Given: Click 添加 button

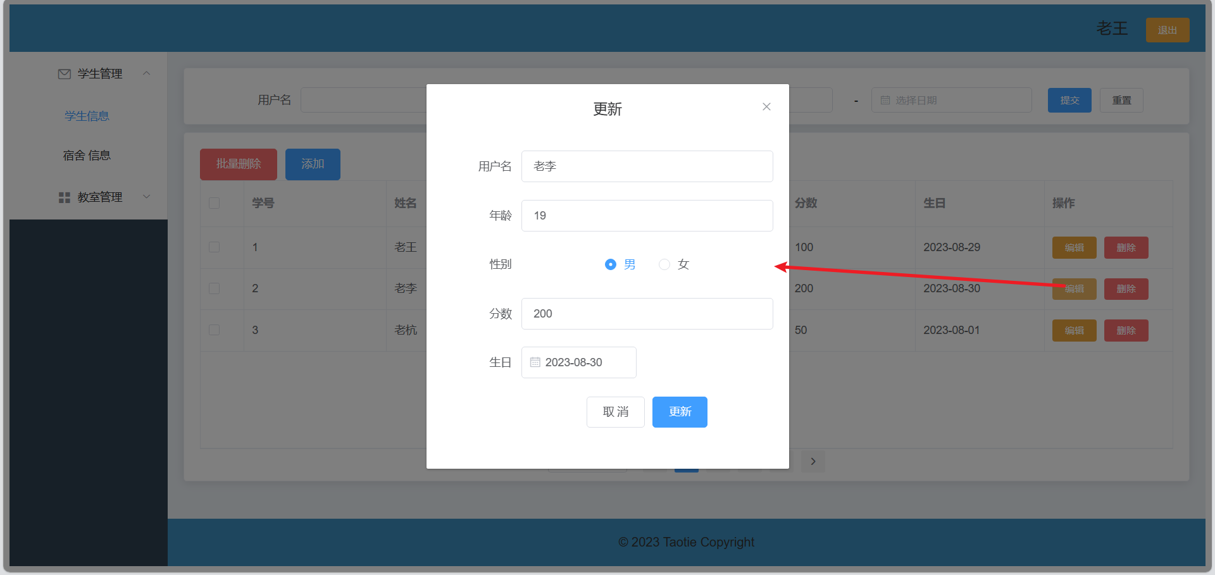Looking at the screenshot, I should [313, 164].
